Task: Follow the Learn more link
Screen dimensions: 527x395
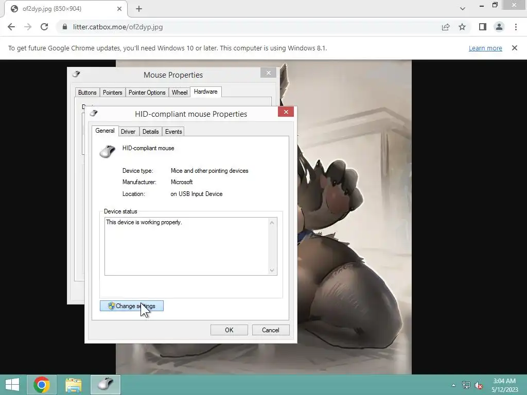Action: click(x=485, y=48)
